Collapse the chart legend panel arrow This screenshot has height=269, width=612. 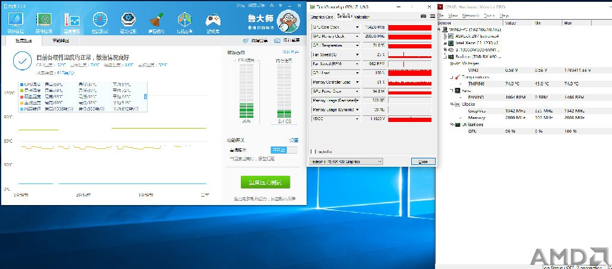click(x=146, y=96)
